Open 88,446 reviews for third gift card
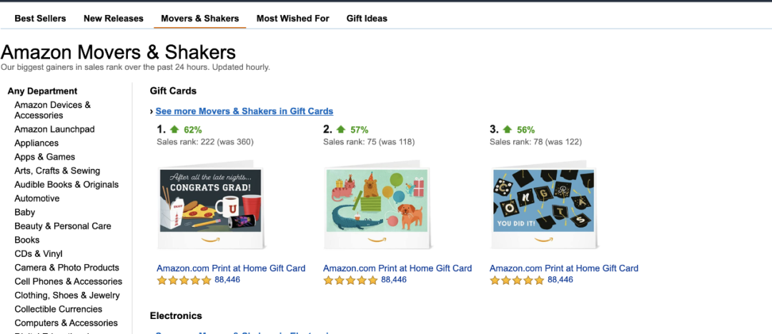The image size is (772, 334). point(560,280)
